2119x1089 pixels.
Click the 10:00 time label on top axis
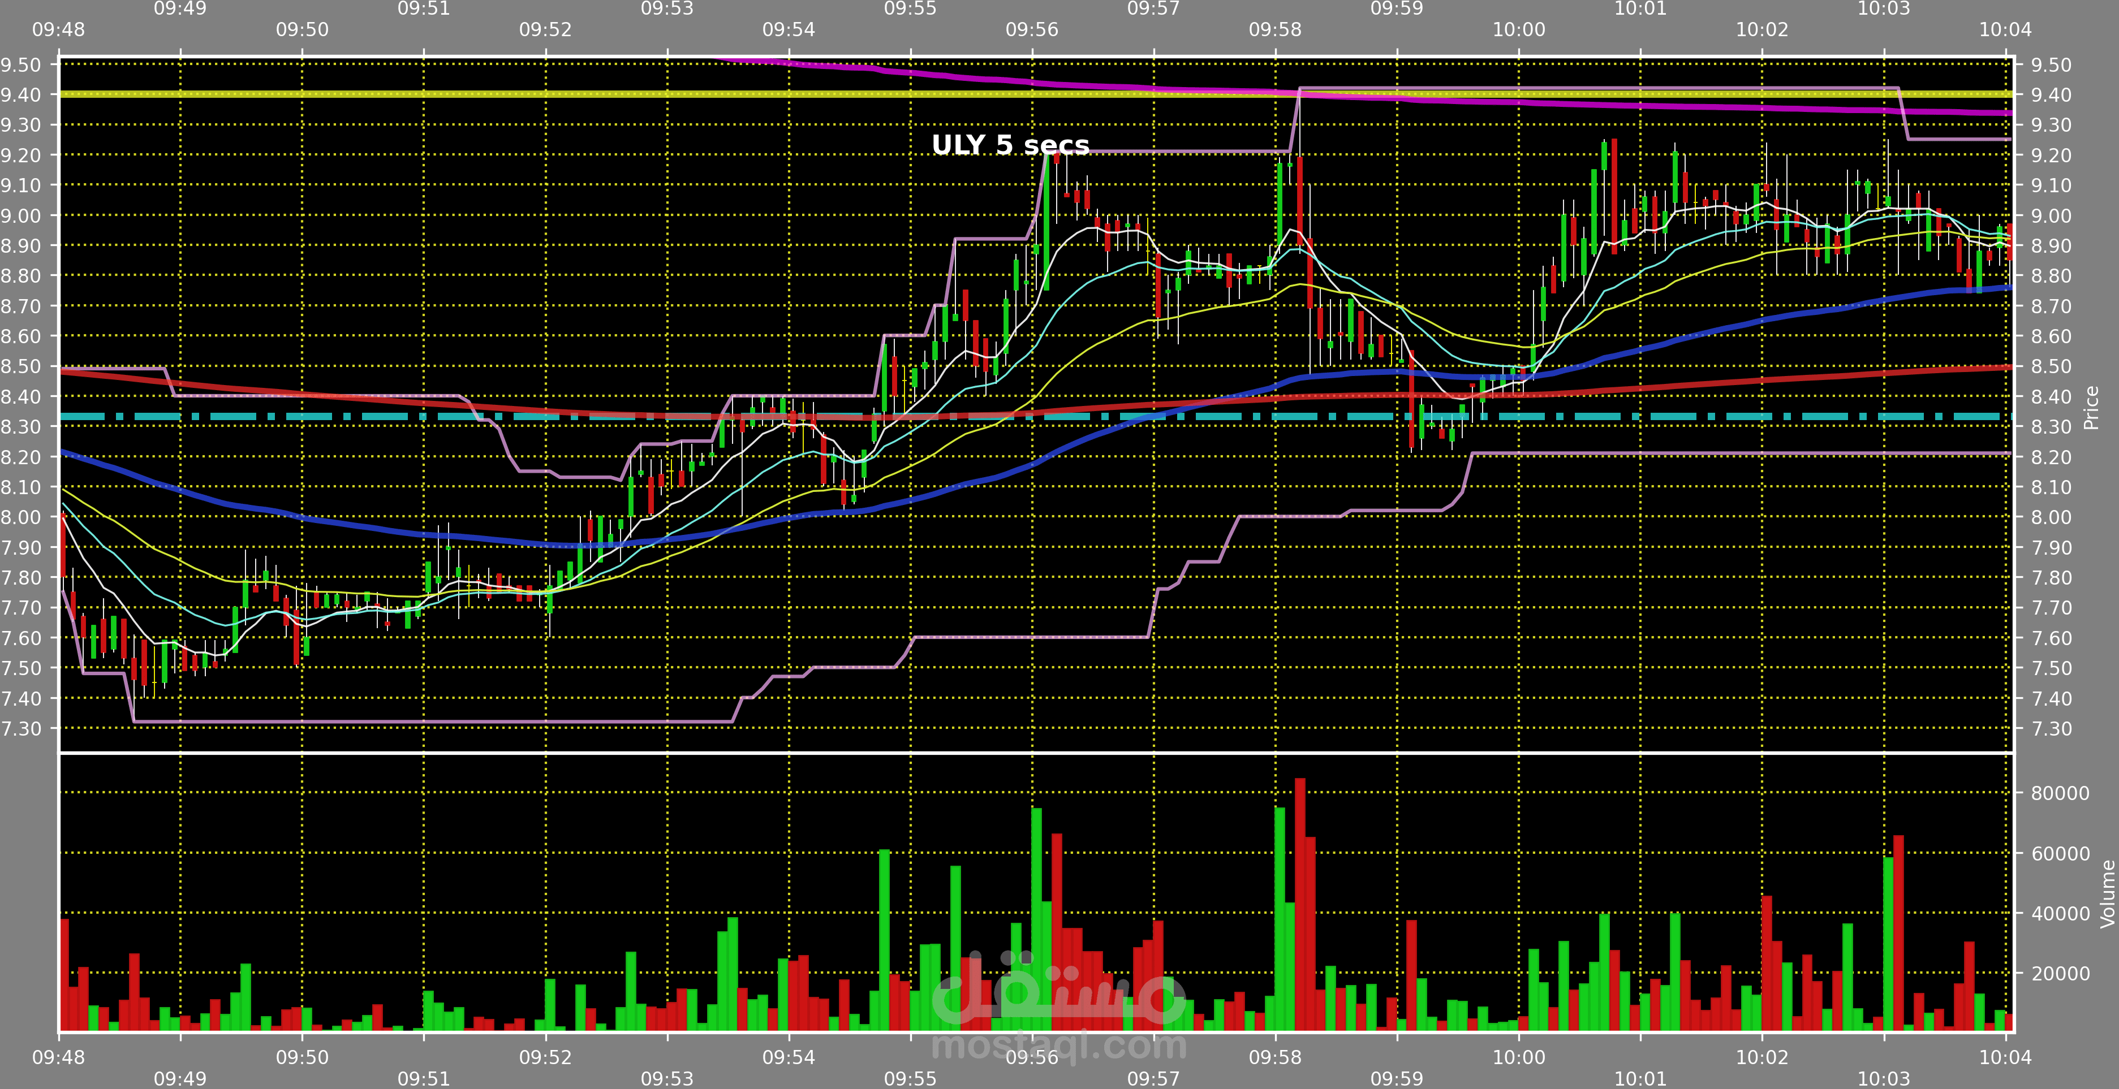(1518, 29)
